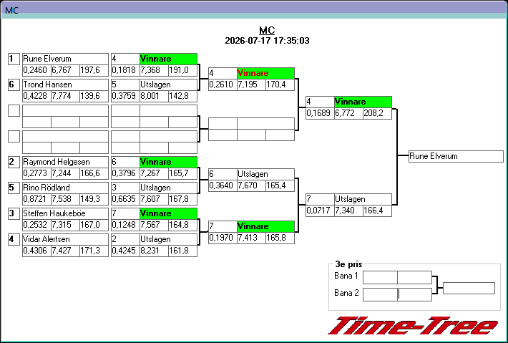The image size is (508, 343).
Task: Click the Bana 1 label
Action: click(x=346, y=276)
